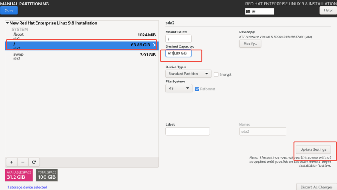Reload storage configuration with refresh icon
This screenshot has height=190, width=337.
34,162
